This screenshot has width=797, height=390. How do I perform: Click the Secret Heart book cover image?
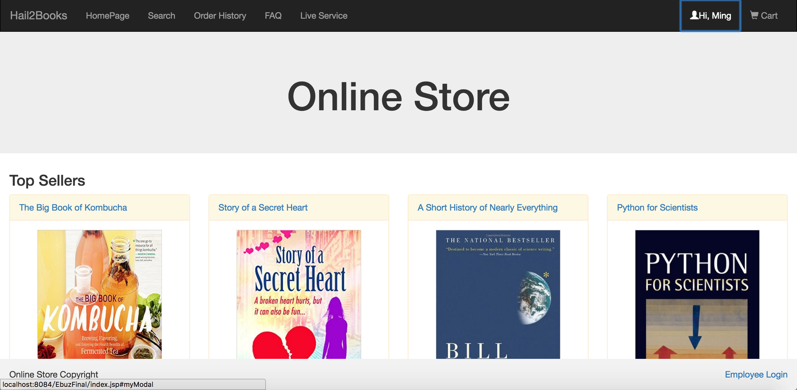pos(299,294)
